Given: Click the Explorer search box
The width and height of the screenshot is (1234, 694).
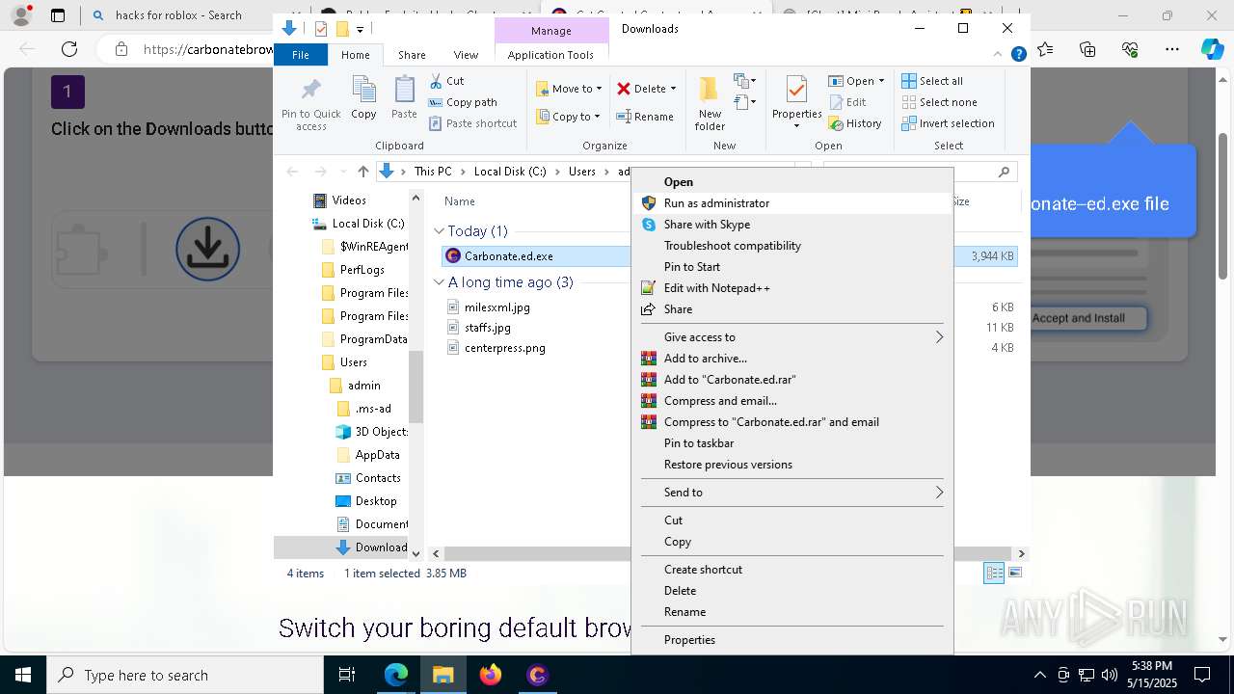Looking at the screenshot, I should pyautogui.click(x=921, y=172).
